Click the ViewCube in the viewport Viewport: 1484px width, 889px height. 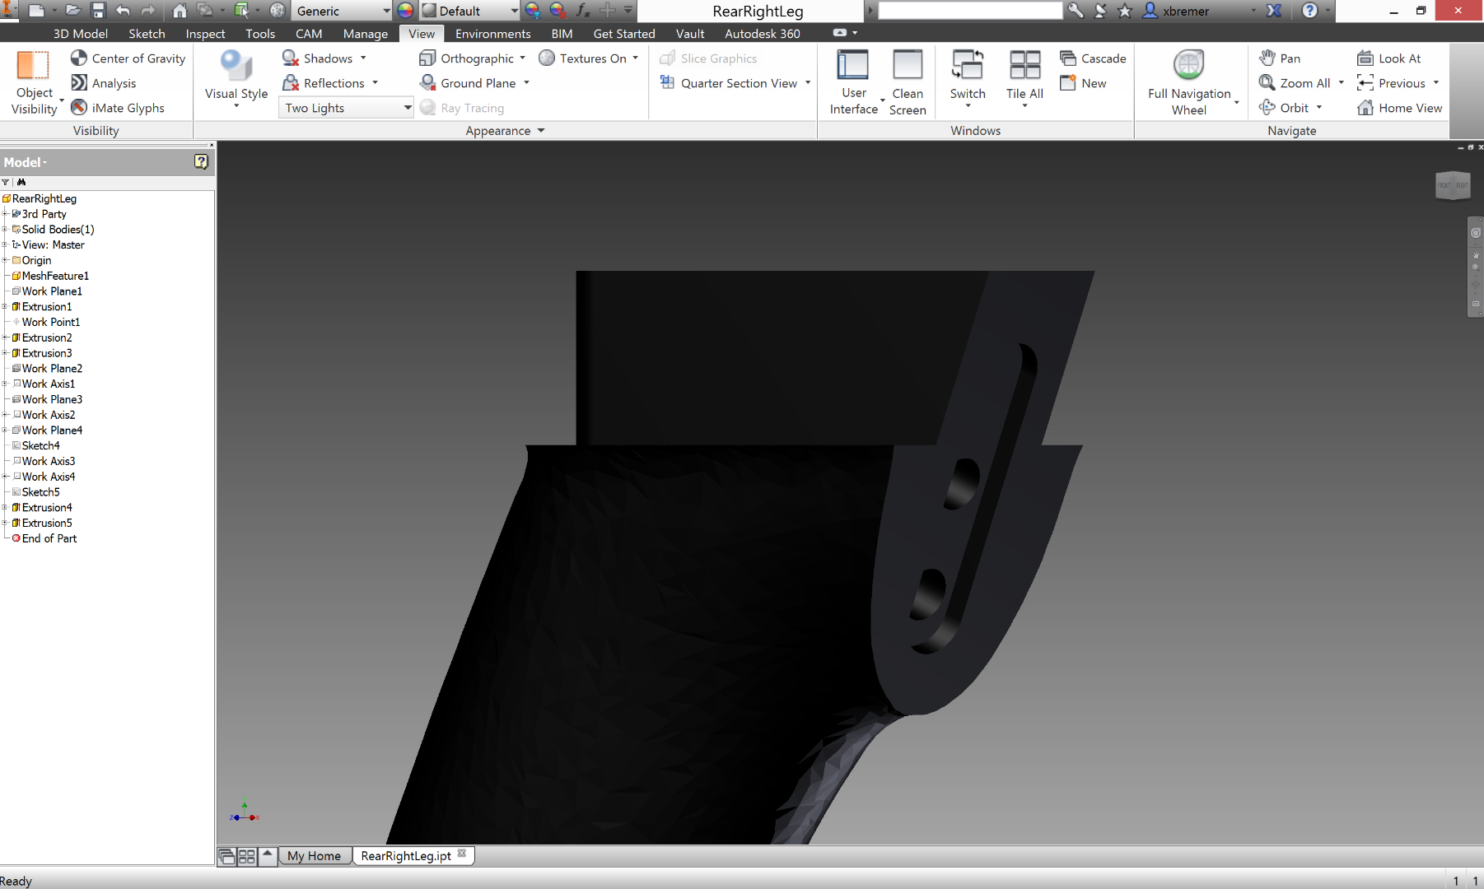[x=1453, y=185]
